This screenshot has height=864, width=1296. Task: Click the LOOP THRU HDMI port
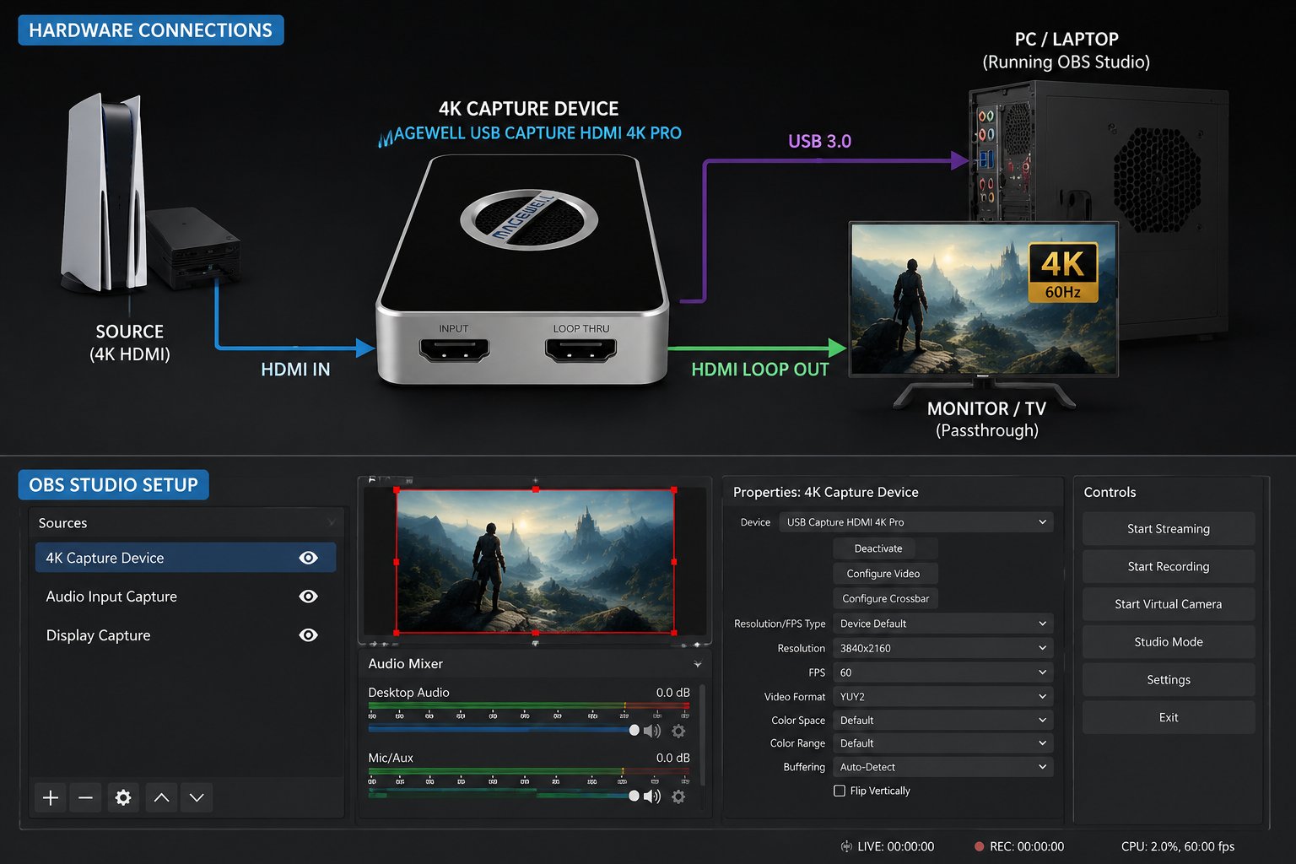point(581,349)
